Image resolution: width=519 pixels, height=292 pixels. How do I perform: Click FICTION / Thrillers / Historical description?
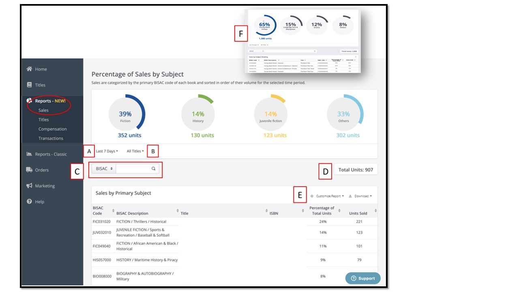pos(142,221)
